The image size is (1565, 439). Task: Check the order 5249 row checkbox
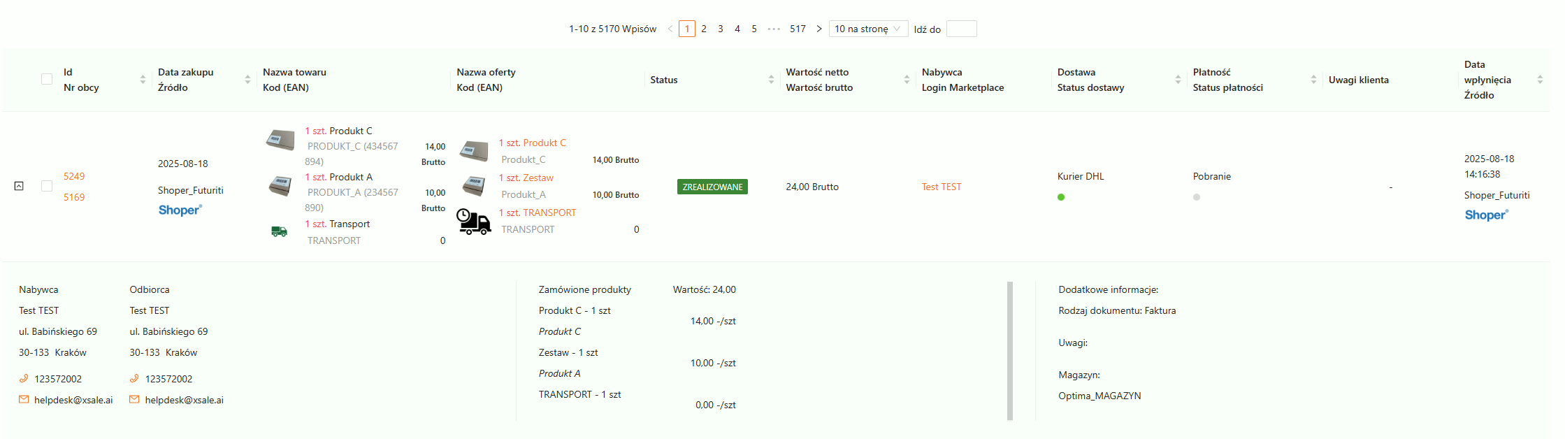(x=47, y=186)
